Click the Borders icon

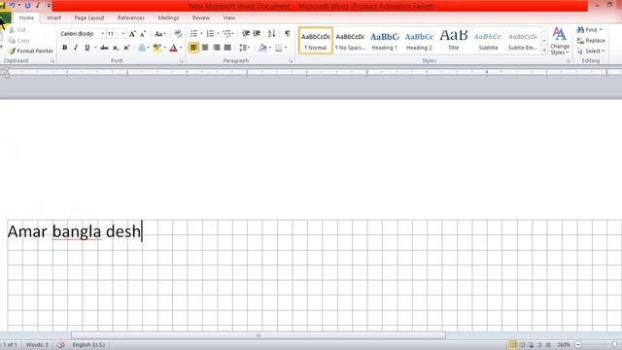(279, 48)
